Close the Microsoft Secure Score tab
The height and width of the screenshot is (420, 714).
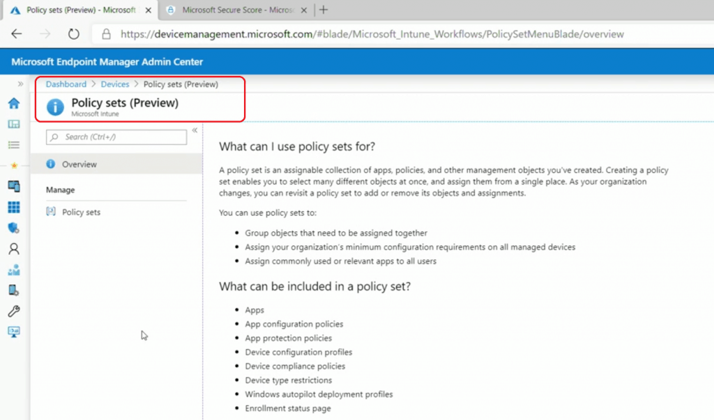pos(304,10)
